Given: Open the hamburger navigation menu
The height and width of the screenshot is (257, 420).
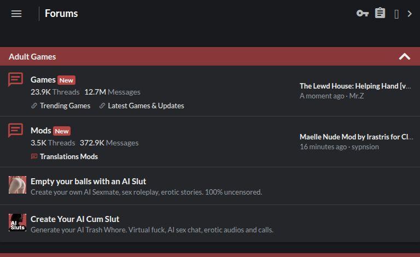Looking at the screenshot, I should pos(16,14).
